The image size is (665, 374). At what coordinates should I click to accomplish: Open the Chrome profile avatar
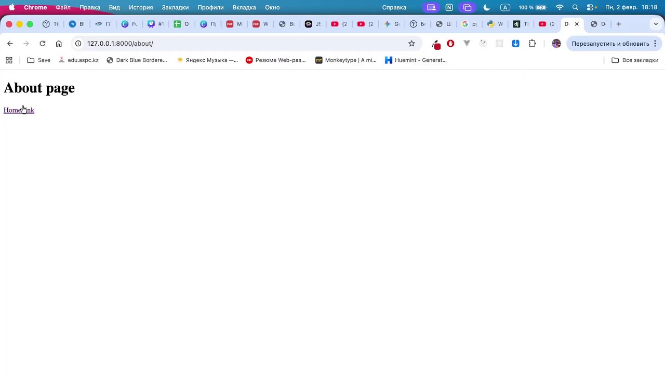[556, 44]
